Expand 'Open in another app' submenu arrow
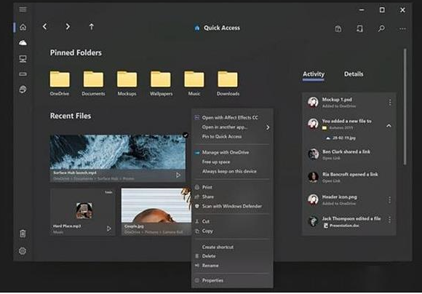 pyautogui.click(x=268, y=127)
